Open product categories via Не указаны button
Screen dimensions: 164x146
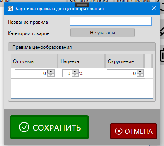point(102,33)
